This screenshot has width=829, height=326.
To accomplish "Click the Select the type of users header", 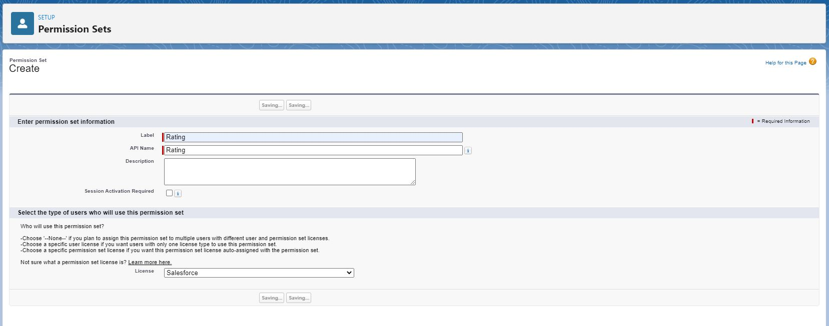I will click(101, 213).
